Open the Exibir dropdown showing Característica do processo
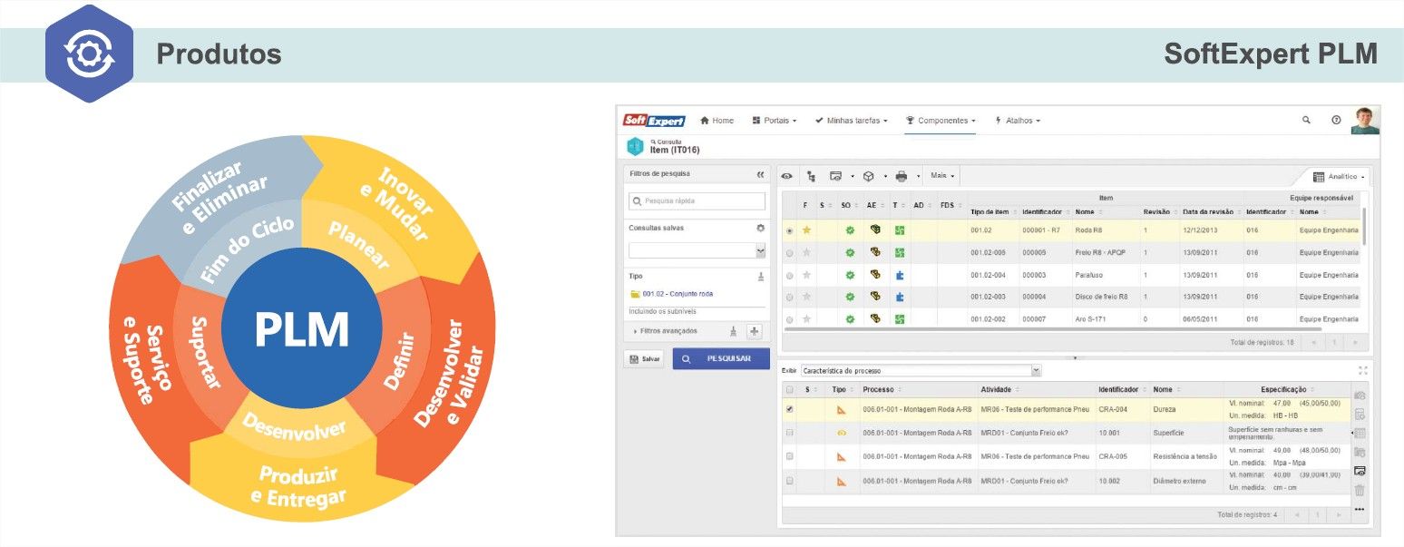This screenshot has width=1404, height=547. pyautogui.click(x=921, y=371)
